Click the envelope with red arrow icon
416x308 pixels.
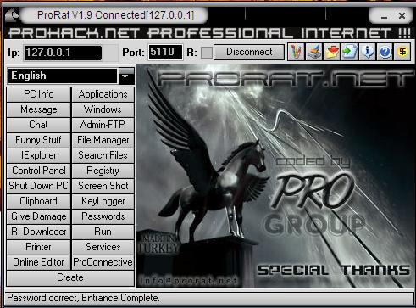(x=331, y=52)
